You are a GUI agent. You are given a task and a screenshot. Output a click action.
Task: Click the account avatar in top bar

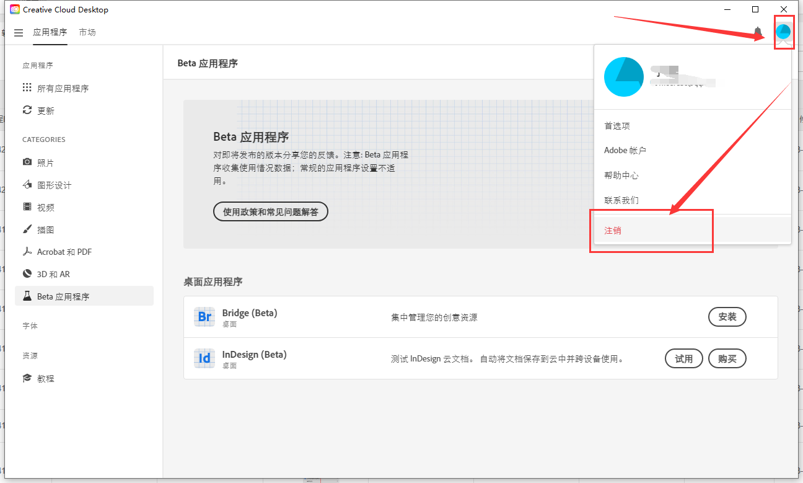[783, 32]
